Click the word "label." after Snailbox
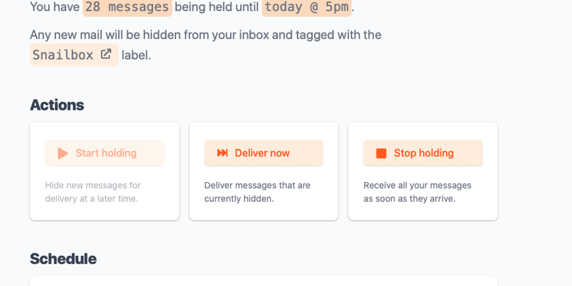Image resolution: width=572 pixels, height=286 pixels. [x=136, y=56]
